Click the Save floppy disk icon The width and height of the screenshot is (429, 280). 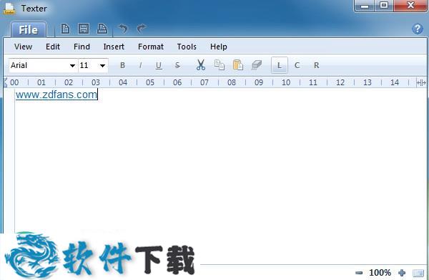[x=84, y=29]
